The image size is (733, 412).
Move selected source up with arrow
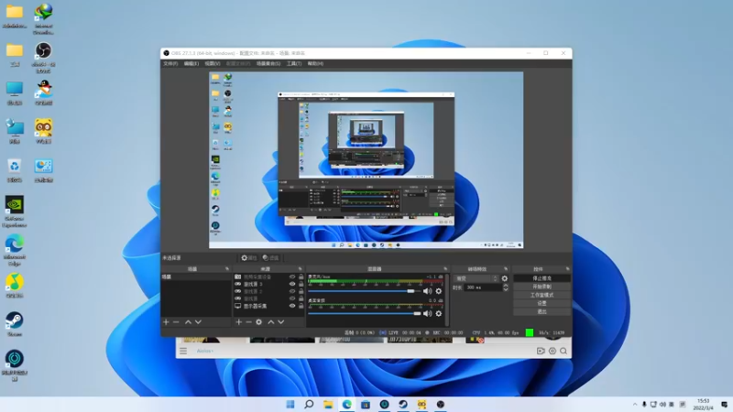[270, 322]
